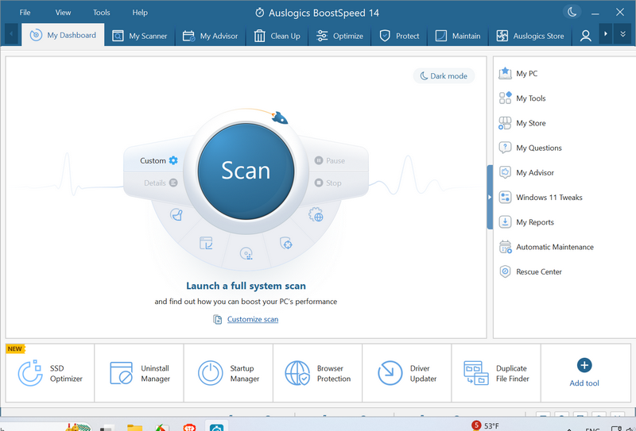Click the broom cleanup icon under Scan
Screen dimensions: 636x431
pos(176,214)
